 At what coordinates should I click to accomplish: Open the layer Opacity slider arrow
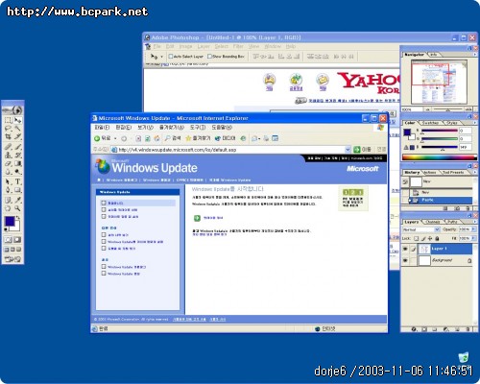473,229
